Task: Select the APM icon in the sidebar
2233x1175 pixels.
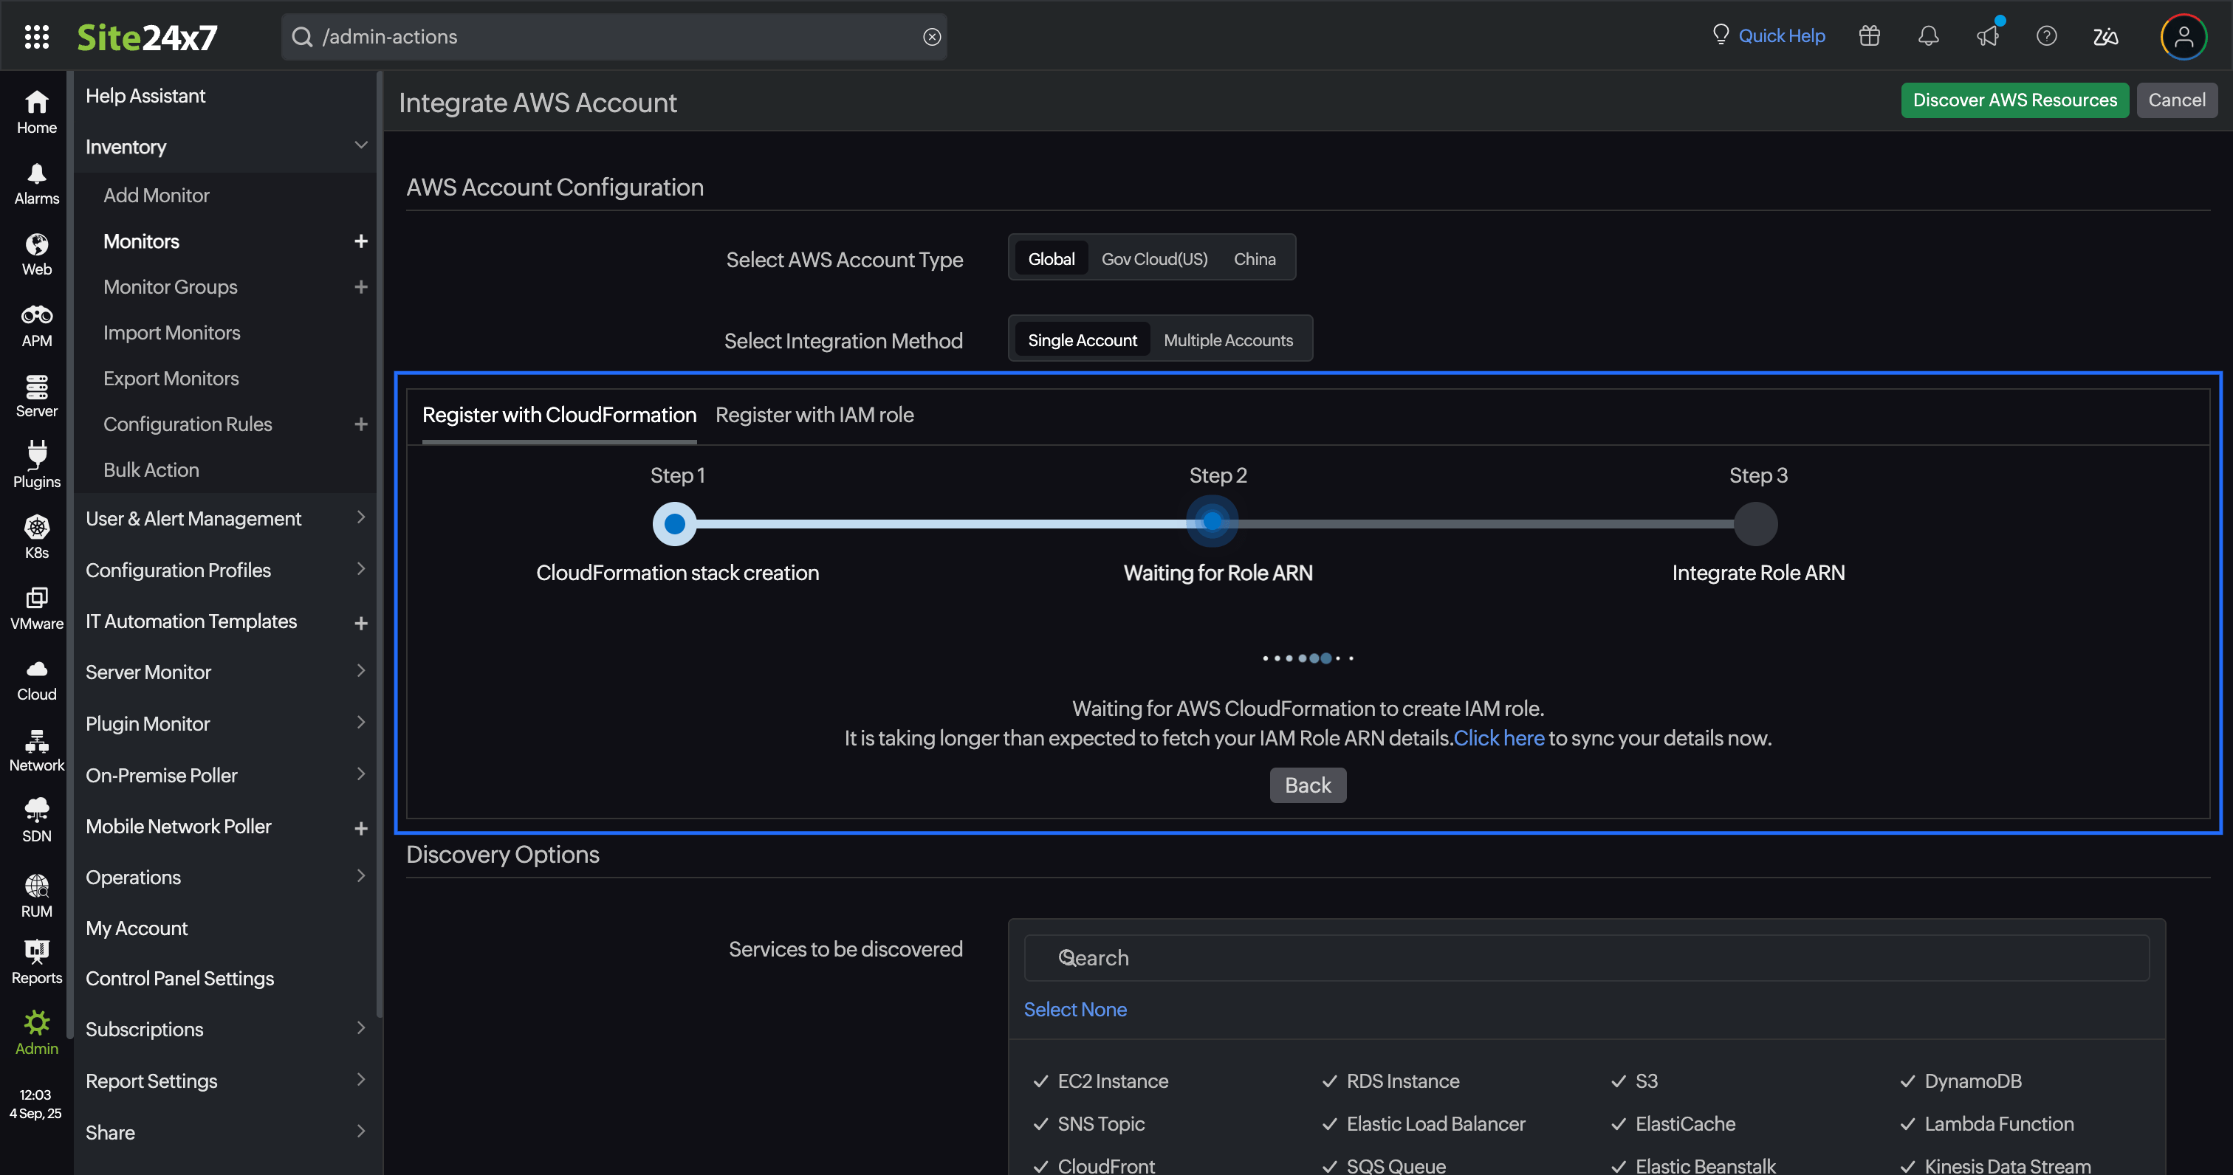Action: click(35, 324)
